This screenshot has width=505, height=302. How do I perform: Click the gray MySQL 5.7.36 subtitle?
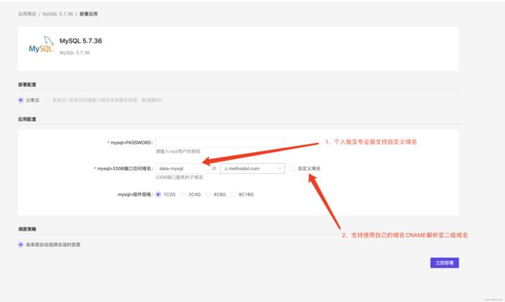(x=75, y=53)
